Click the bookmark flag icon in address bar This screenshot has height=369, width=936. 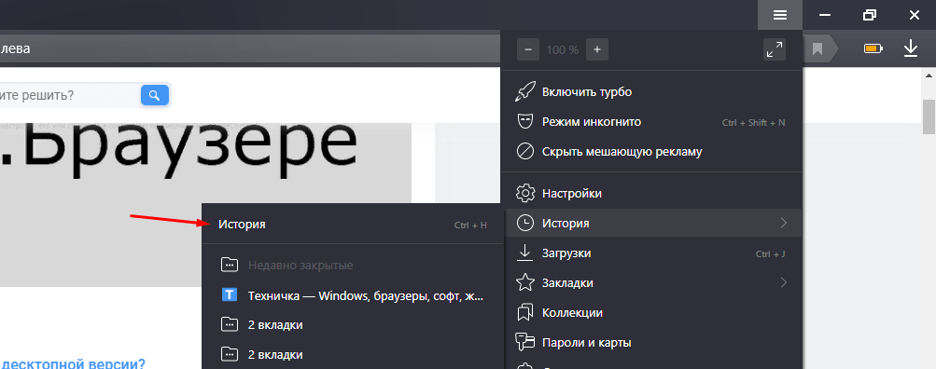817,48
